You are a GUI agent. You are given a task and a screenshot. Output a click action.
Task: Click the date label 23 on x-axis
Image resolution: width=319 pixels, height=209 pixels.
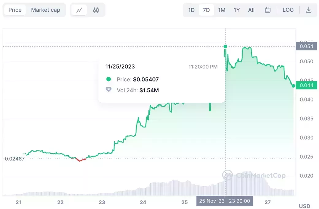102,202
